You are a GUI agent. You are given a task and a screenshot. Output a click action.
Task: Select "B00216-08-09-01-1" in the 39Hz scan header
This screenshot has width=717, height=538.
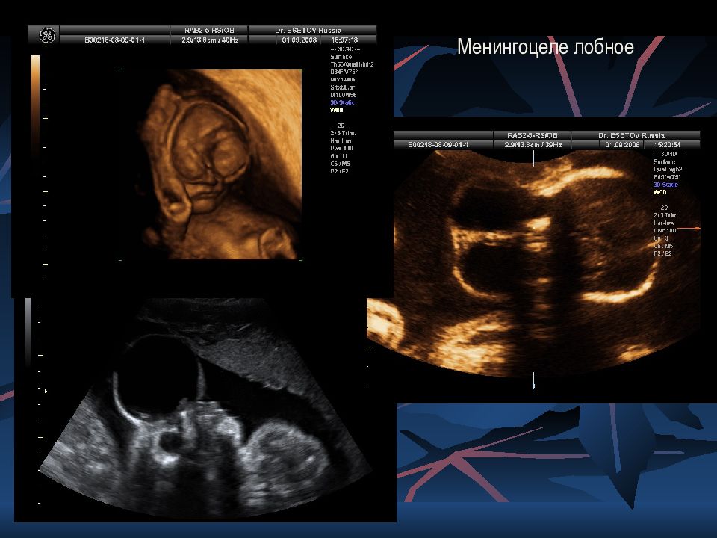click(438, 145)
